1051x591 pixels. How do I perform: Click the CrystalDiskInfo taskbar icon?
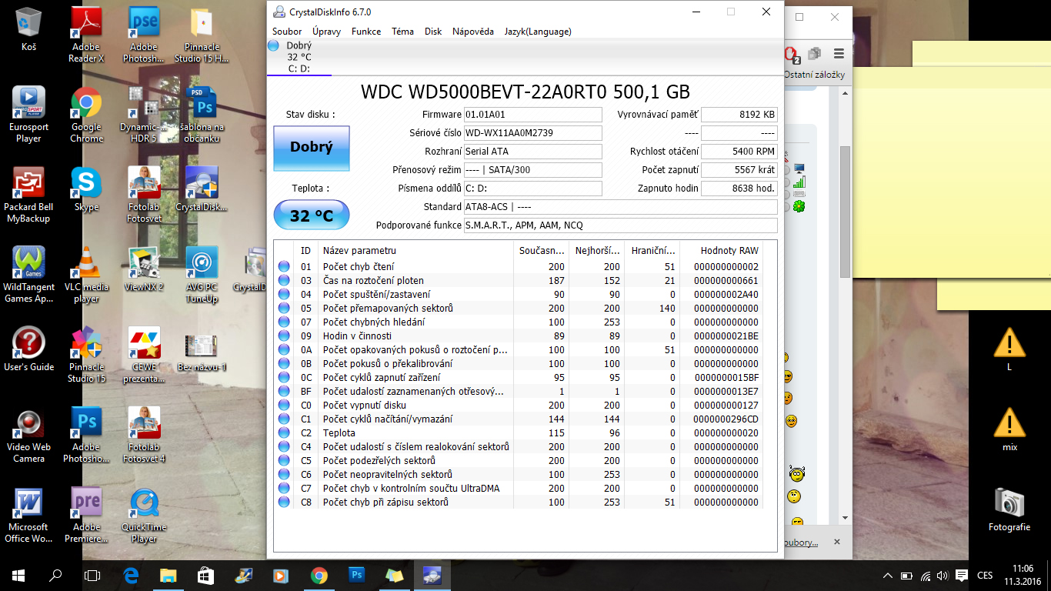(x=432, y=575)
